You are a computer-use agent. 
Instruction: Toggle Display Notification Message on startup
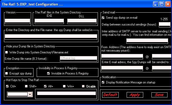103,82
